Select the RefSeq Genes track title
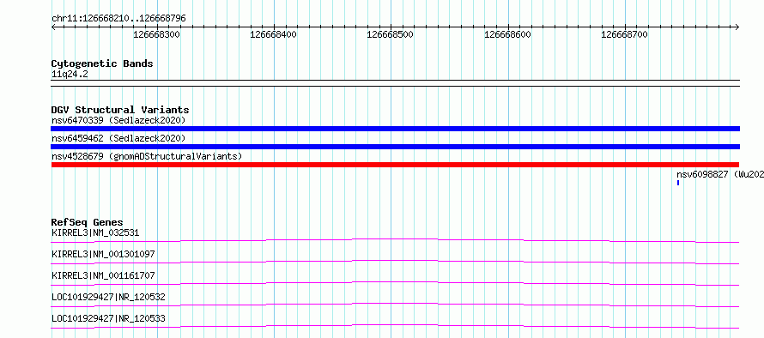This screenshot has height=338, width=764. click(88, 222)
